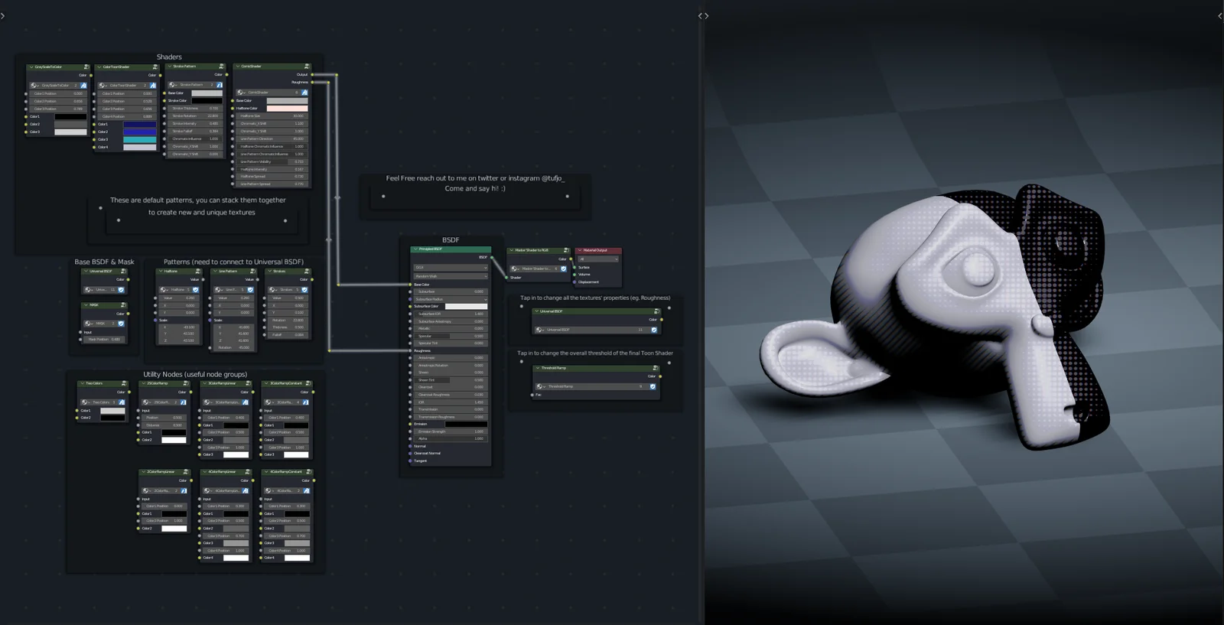The image size is (1224, 625).
Task: Click the ColorToonShader node group header icon
Action: point(155,67)
